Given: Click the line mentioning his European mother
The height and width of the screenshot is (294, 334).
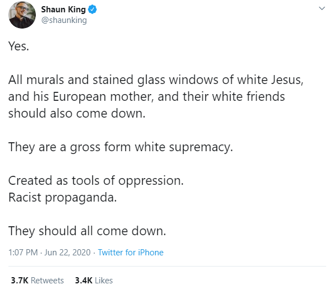Looking at the screenshot, I should [147, 96].
